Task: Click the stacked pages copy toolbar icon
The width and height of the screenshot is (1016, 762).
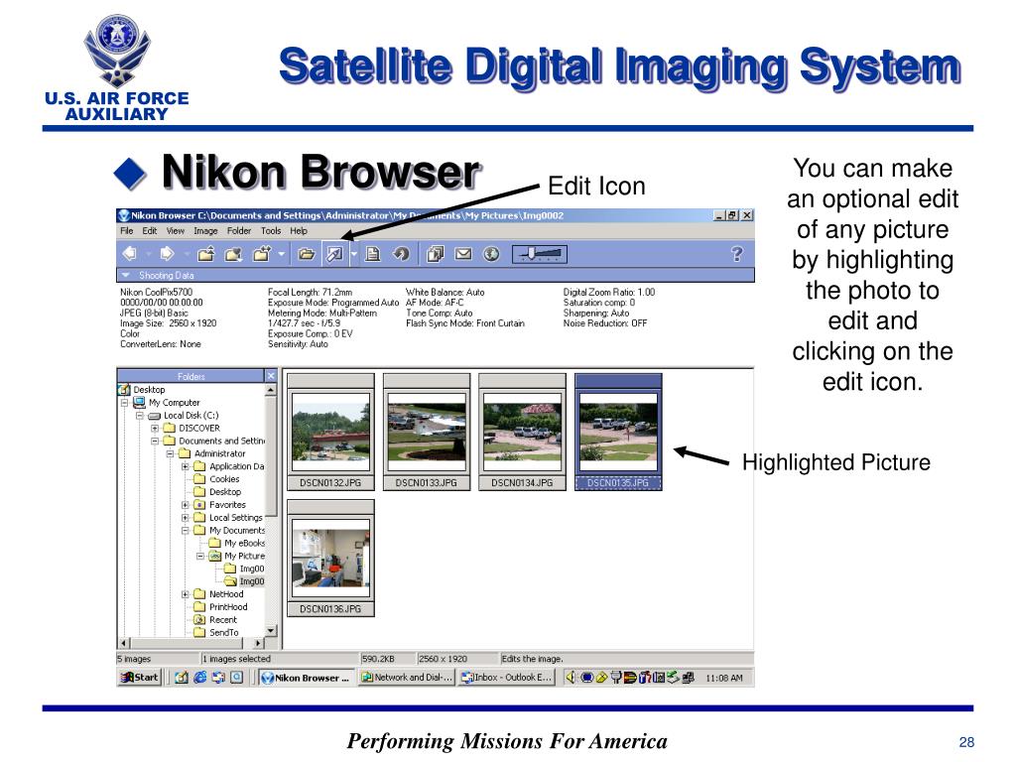Action: (x=436, y=254)
